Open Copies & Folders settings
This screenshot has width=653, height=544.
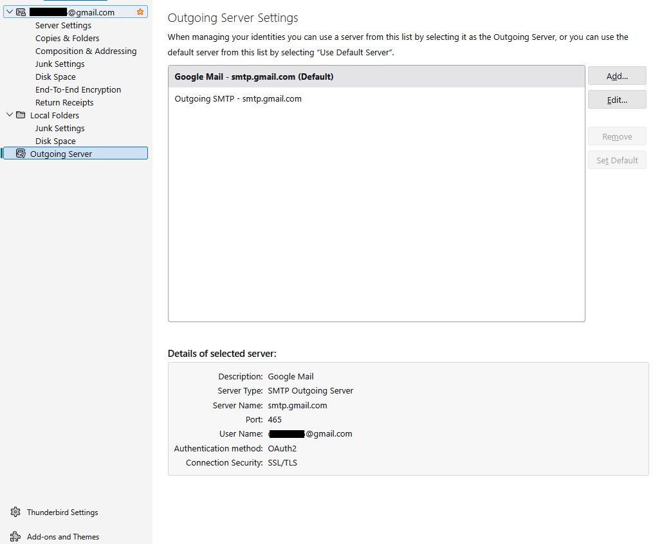68,39
